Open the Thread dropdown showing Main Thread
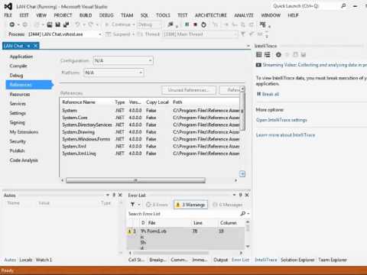 tap(200, 34)
